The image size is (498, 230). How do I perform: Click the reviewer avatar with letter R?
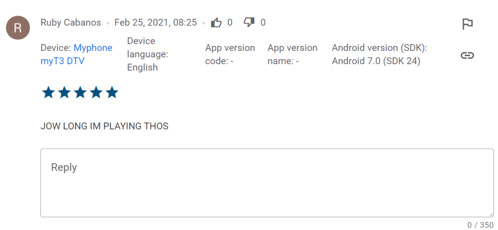18,28
